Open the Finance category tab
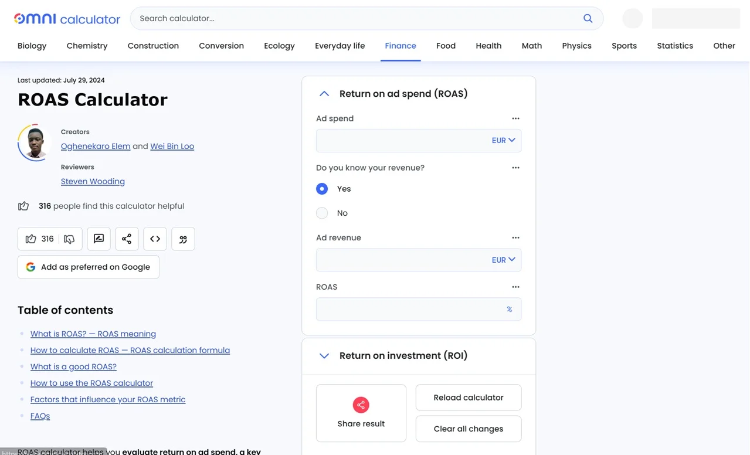The width and height of the screenshot is (750, 455). pos(401,46)
